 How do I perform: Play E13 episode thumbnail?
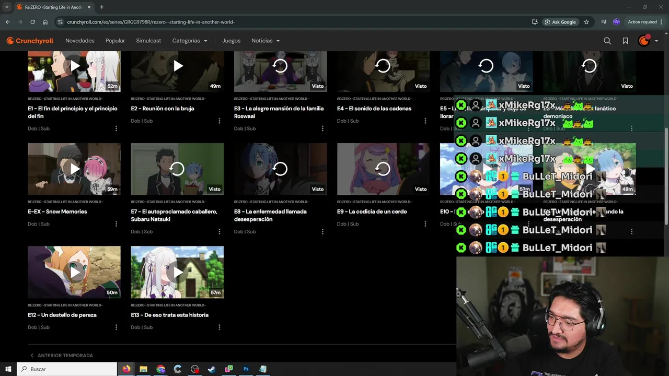pos(177,272)
